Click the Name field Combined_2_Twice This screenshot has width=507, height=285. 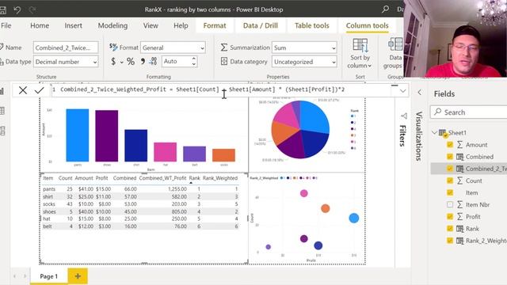pyautogui.click(x=66, y=47)
